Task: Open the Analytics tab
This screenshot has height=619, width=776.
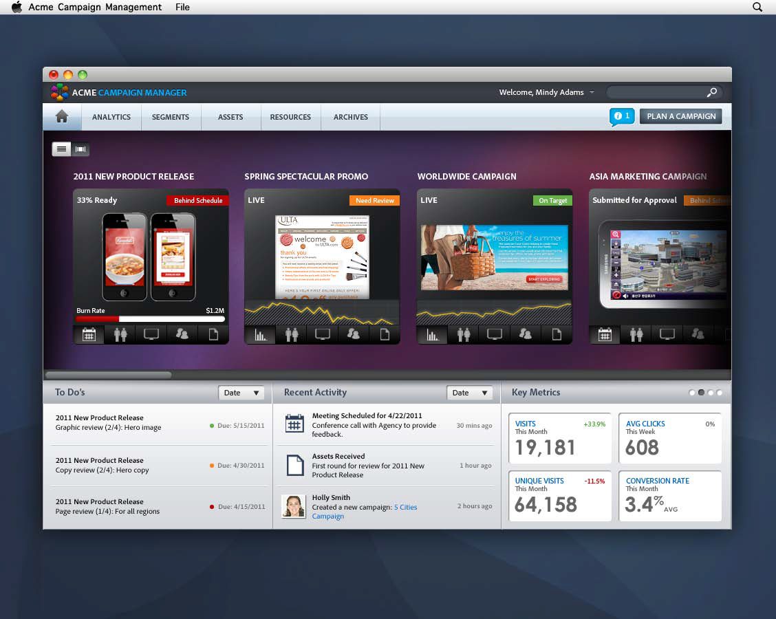Action: pyautogui.click(x=111, y=118)
